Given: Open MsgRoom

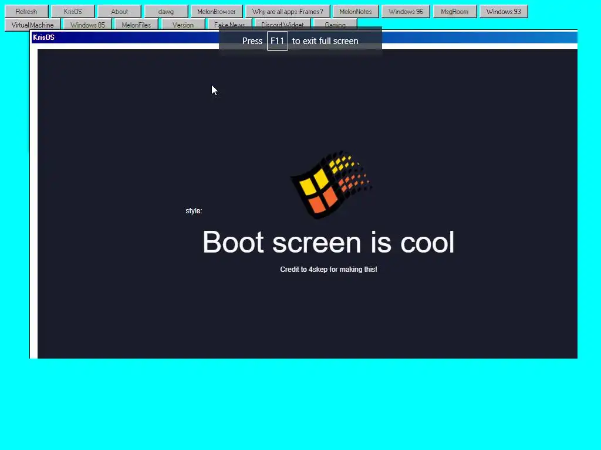Looking at the screenshot, I should [x=455, y=12].
